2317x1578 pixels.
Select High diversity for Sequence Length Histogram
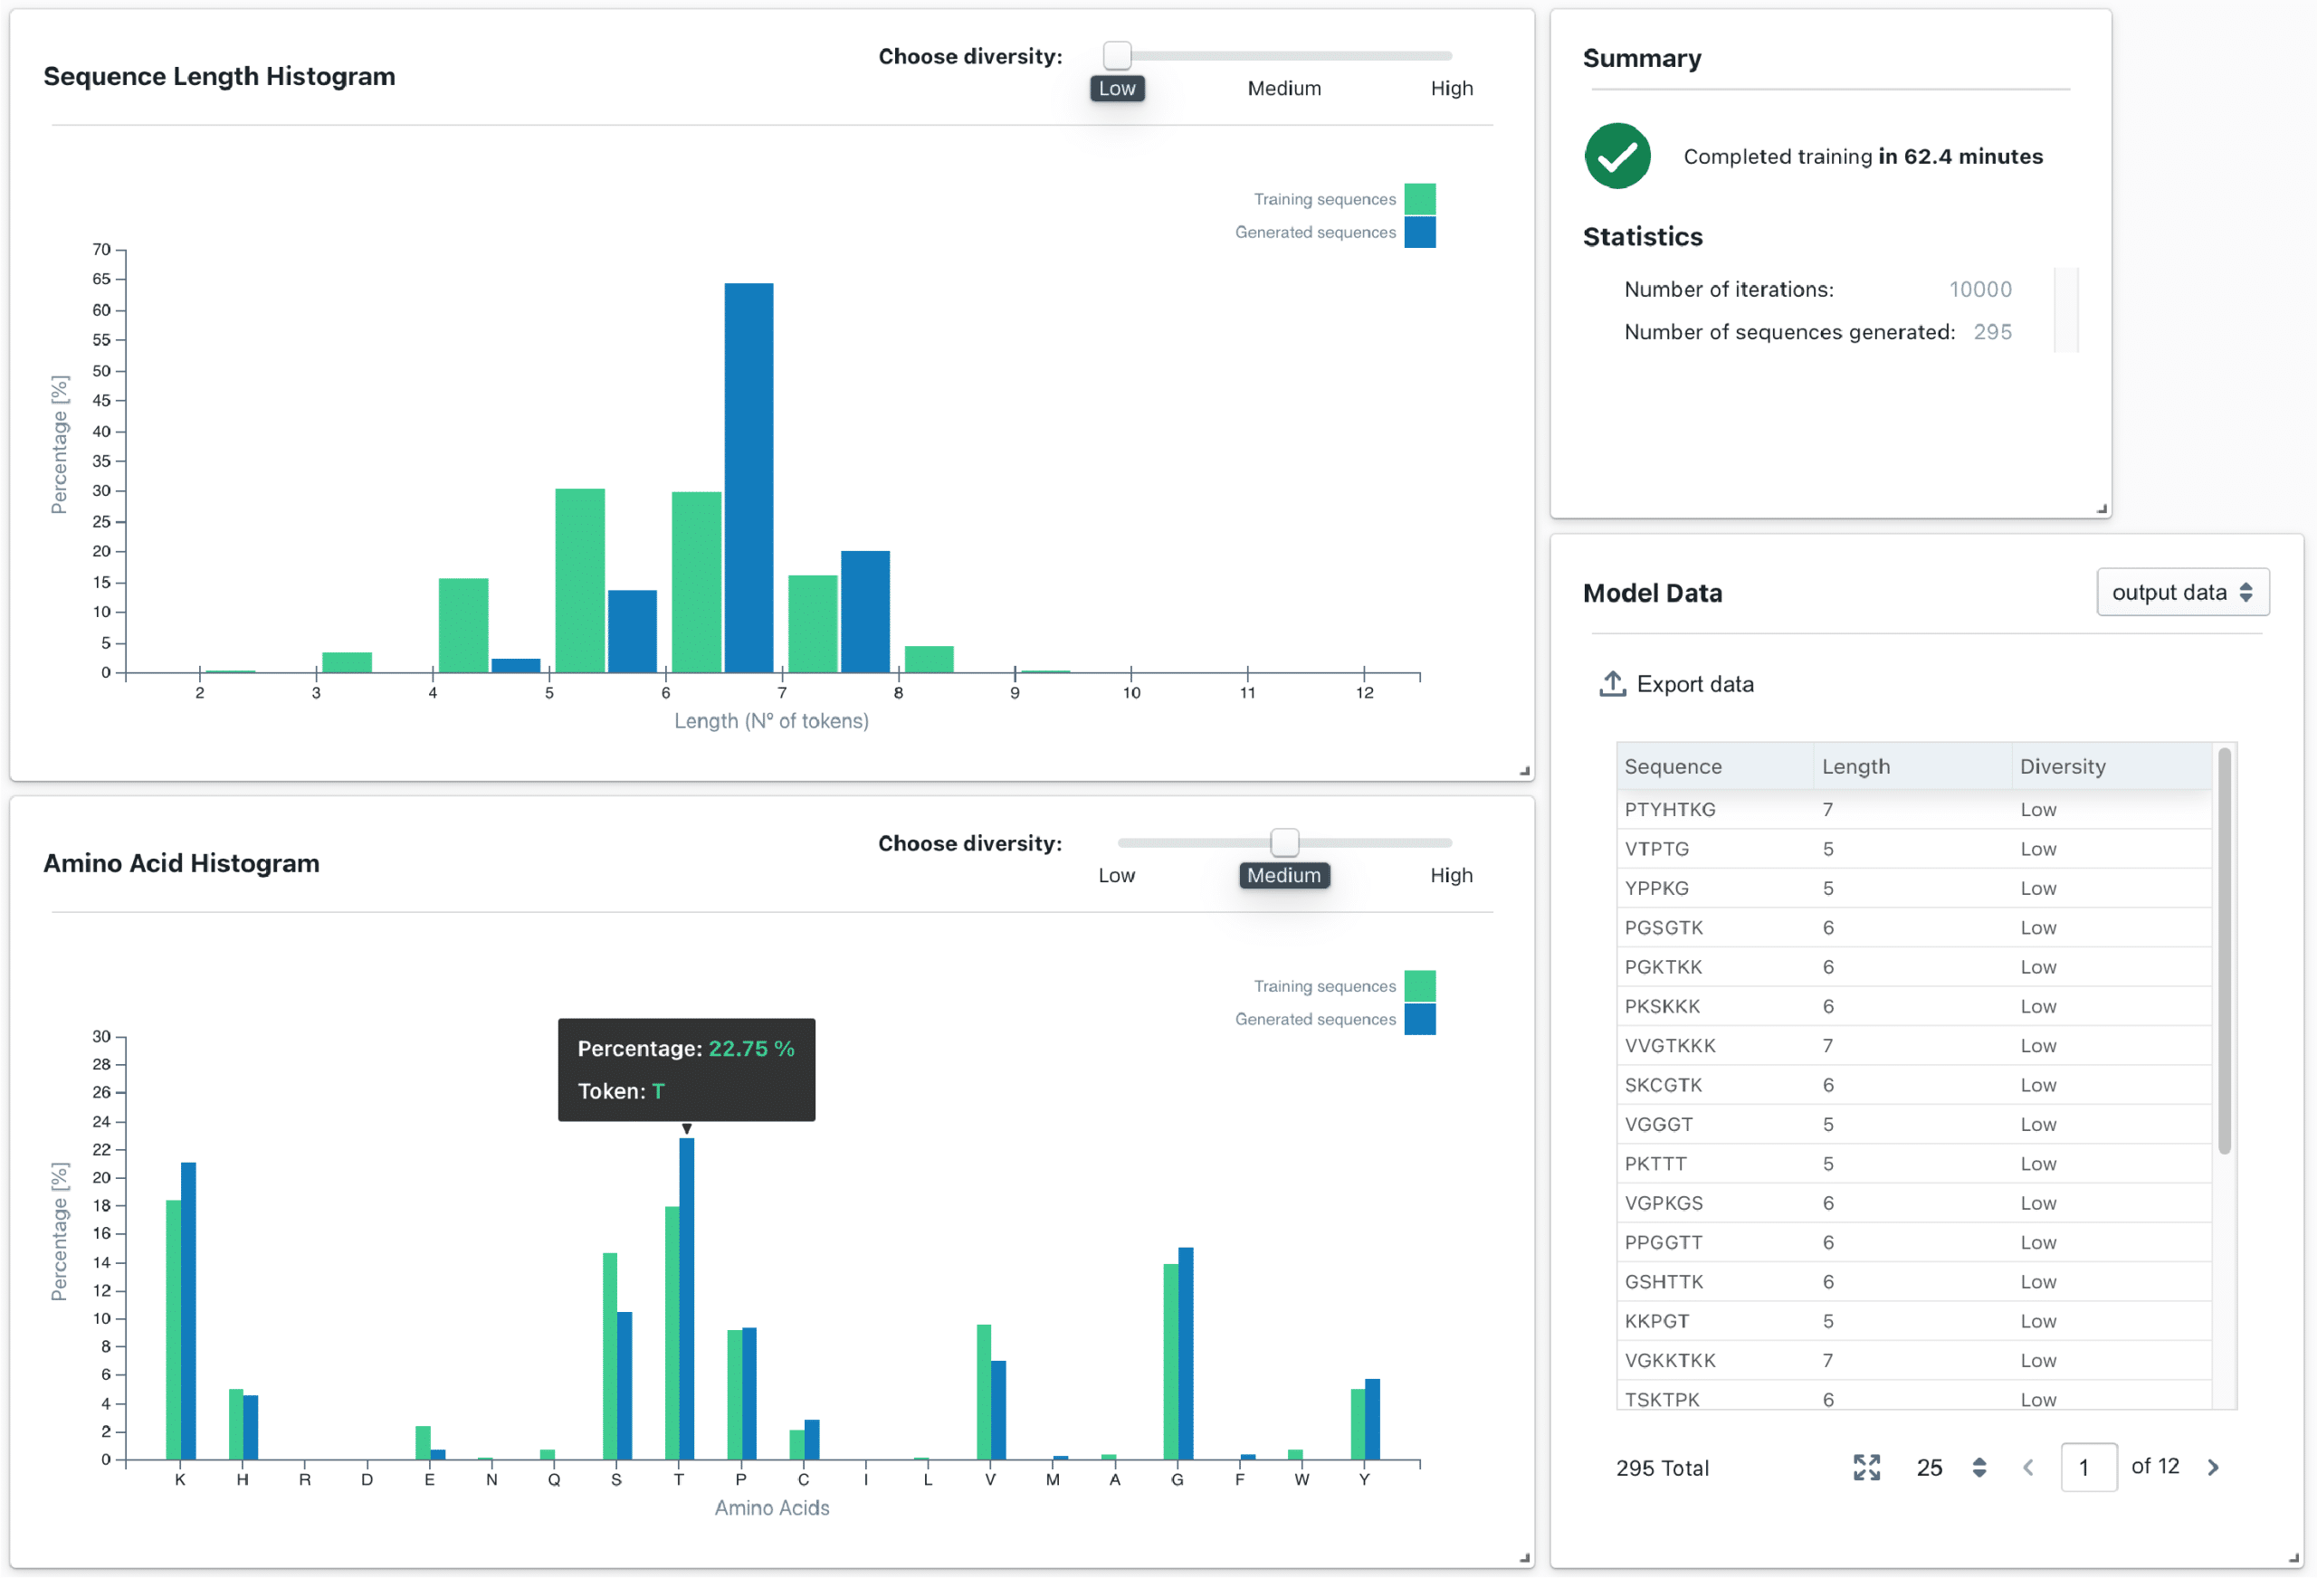click(x=1451, y=88)
